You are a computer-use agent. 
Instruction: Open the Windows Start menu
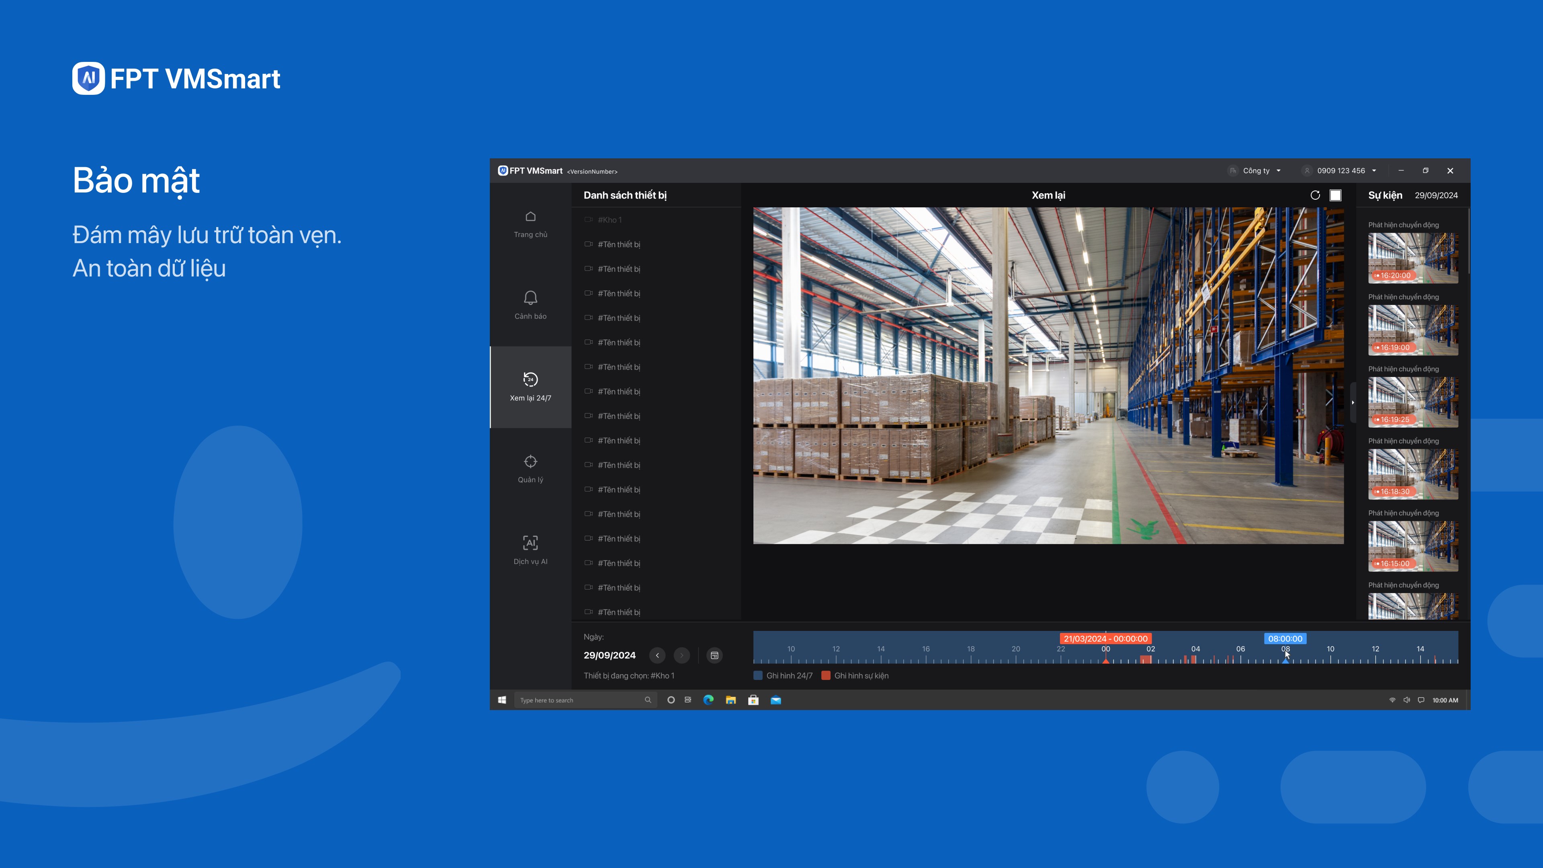coord(502,700)
